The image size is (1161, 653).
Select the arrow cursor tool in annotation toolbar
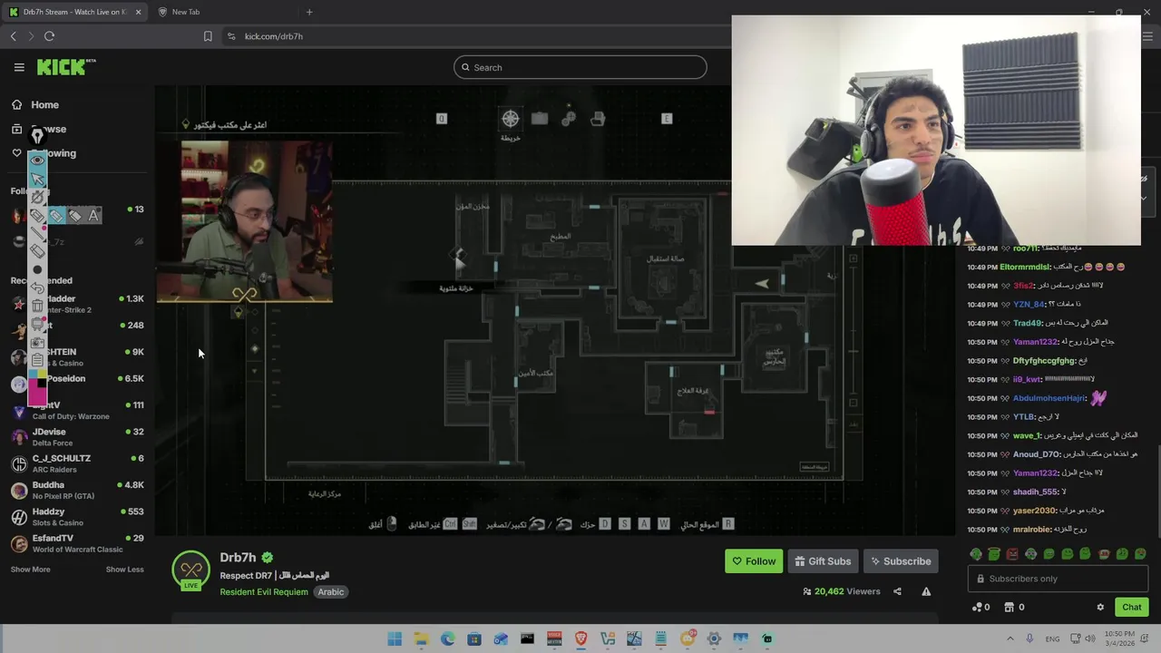37,179
